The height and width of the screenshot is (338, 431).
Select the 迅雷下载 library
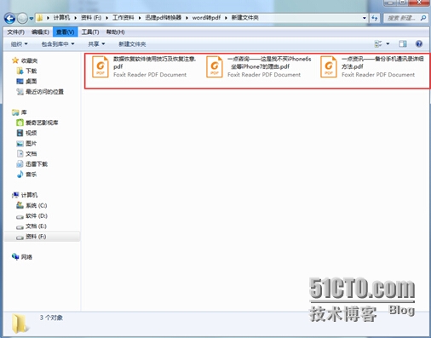click(x=37, y=164)
